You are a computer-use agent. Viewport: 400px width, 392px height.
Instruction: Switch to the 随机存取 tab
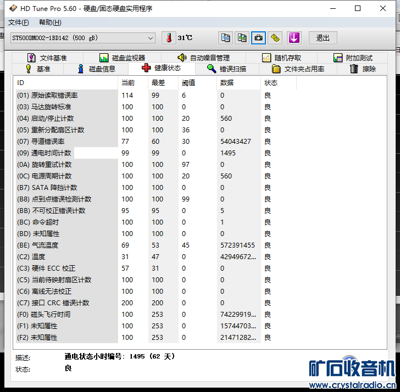281,58
